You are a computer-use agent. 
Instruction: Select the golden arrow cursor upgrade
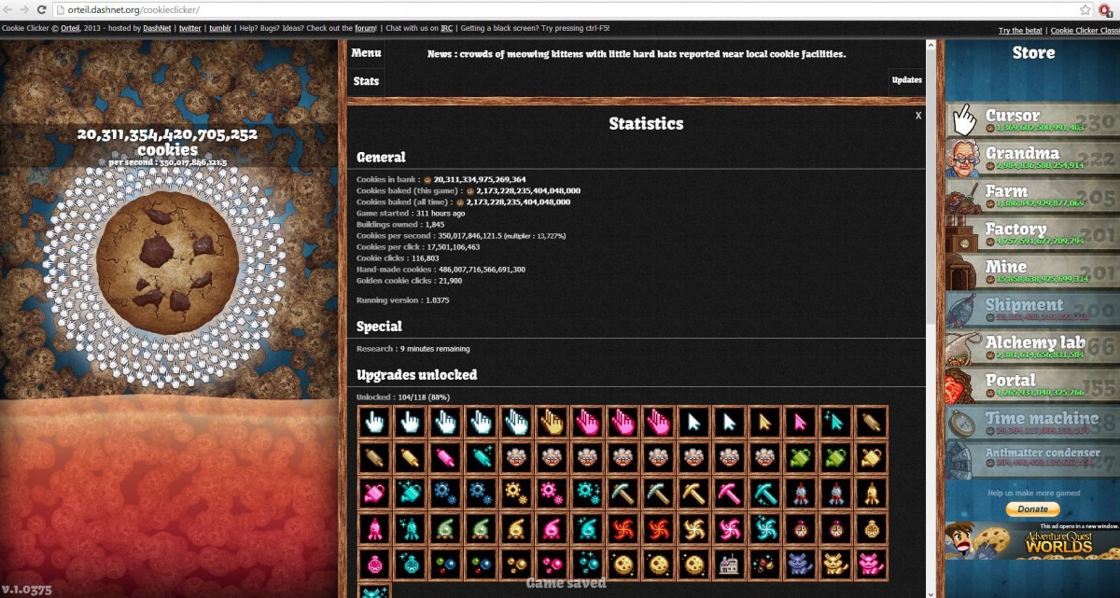tap(764, 422)
